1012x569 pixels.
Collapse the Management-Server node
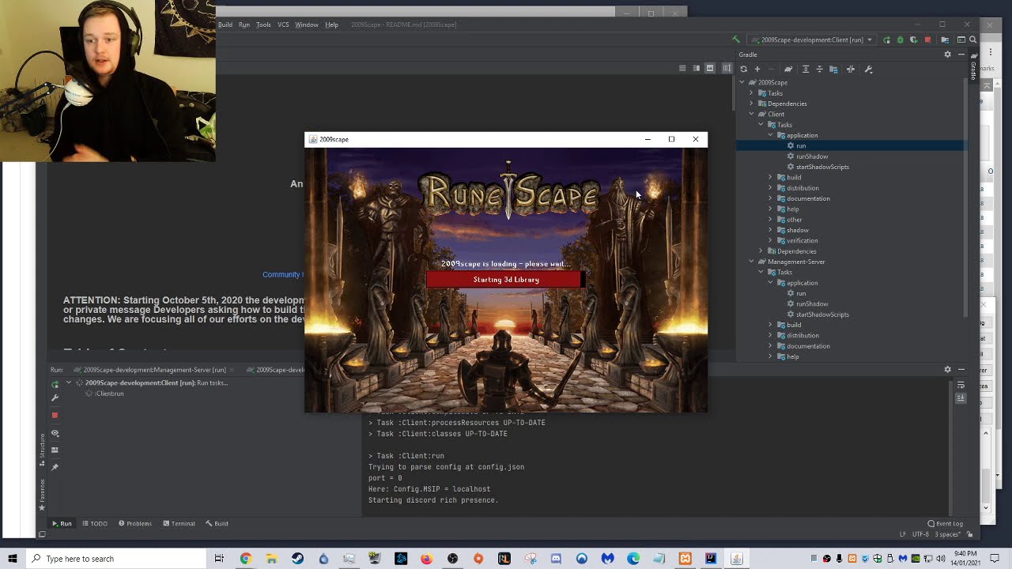[752, 262]
